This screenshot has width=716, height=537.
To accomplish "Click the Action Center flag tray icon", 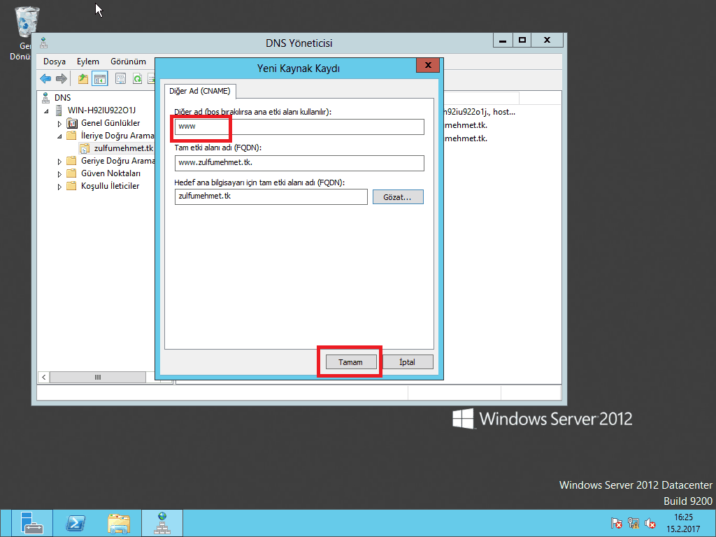I will click(616, 523).
